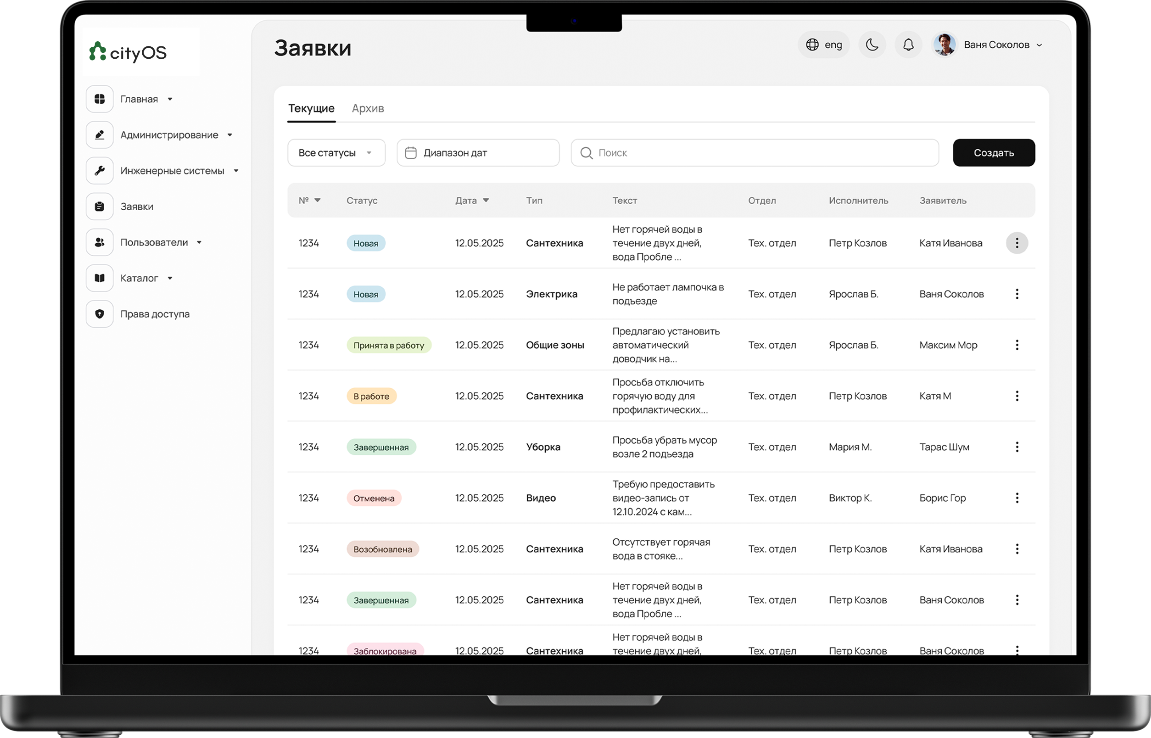Image resolution: width=1151 pixels, height=738 pixels.
Task: Open actions menu for Катя Иванова Новая row
Action: pos(1017,243)
